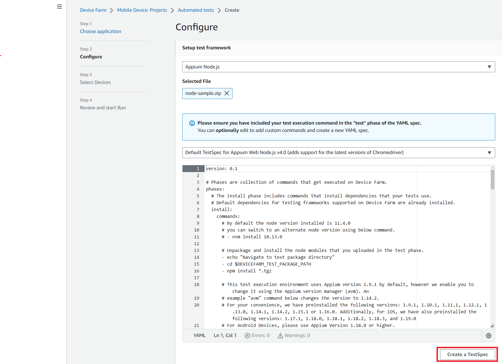Click the line number 15 gutter
The height and width of the screenshot is (364, 502).
click(x=196, y=264)
